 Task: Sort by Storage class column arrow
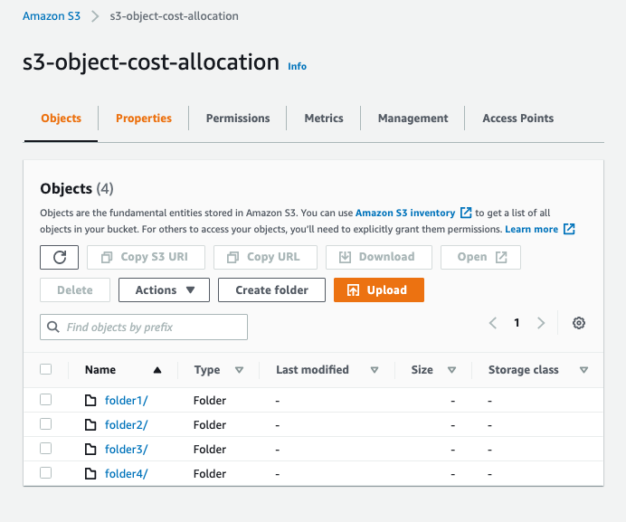point(583,370)
